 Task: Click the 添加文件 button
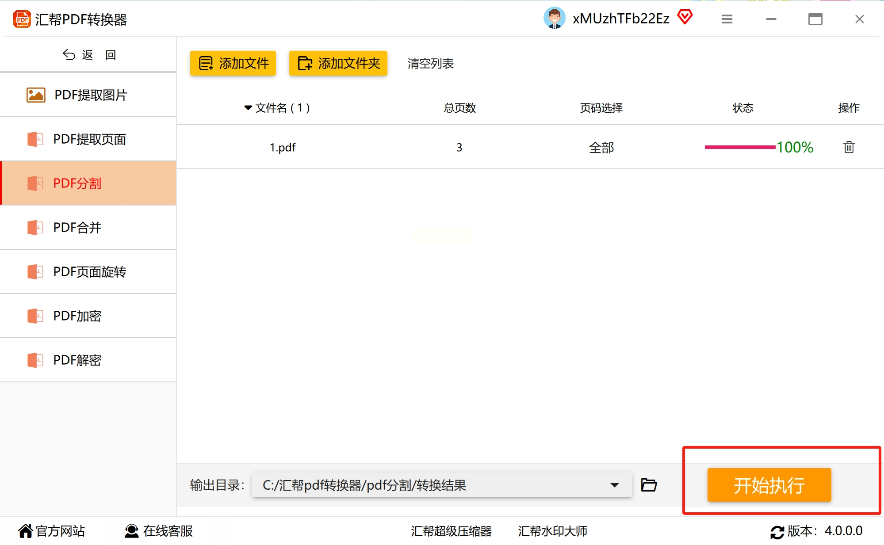[x=233, y=63]
